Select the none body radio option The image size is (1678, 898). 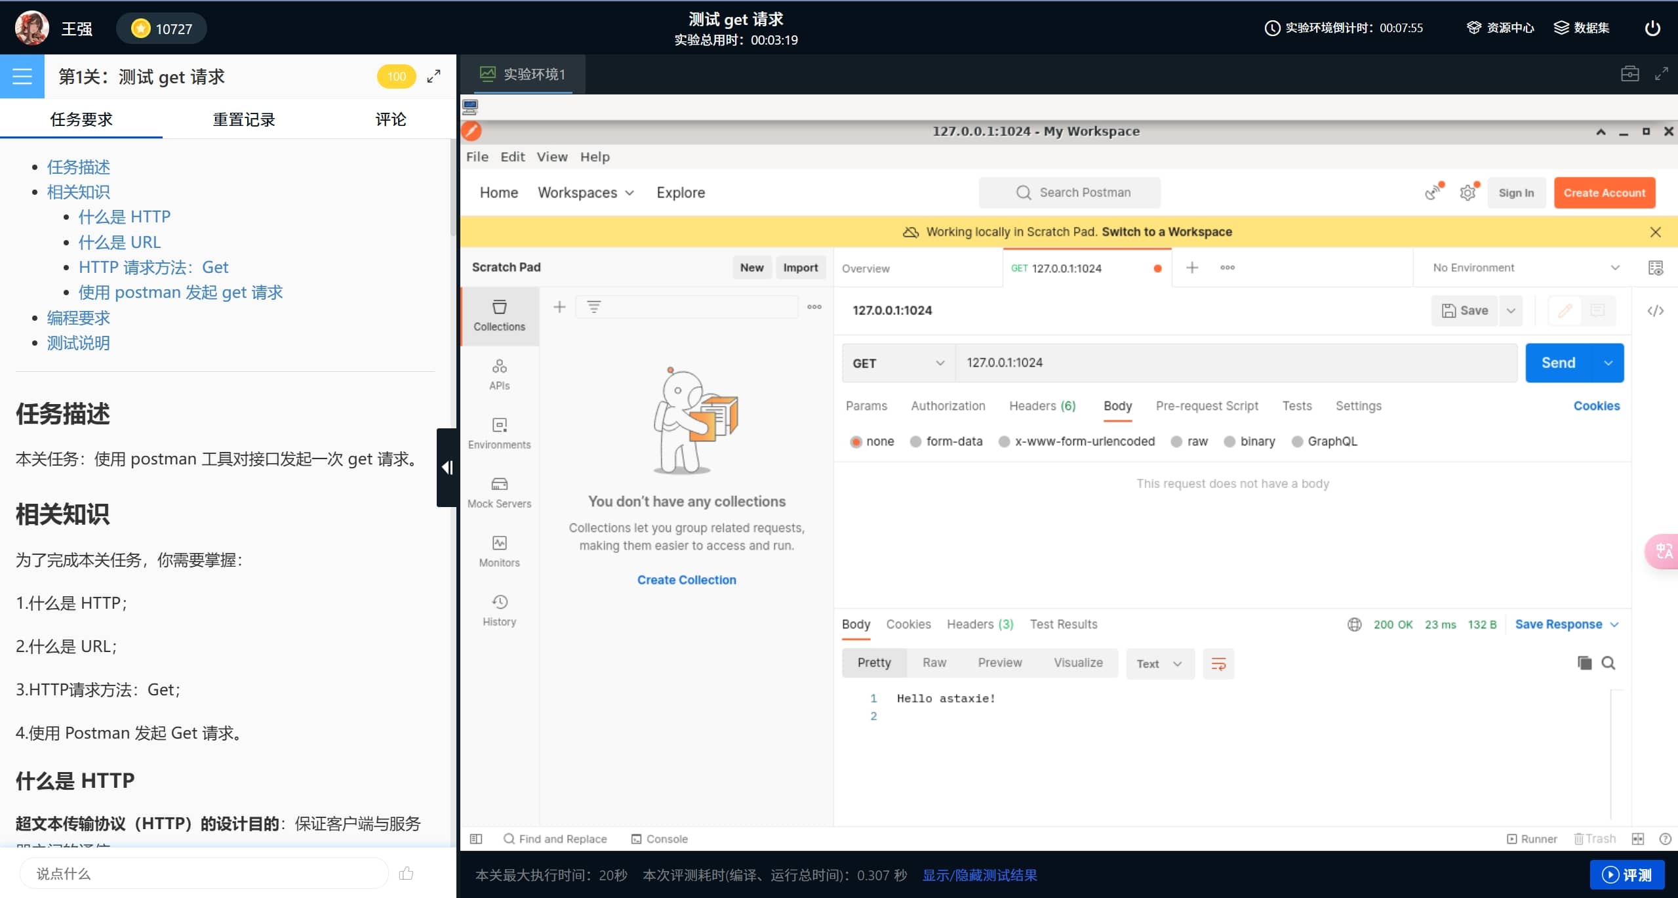[x=855, y=441]
